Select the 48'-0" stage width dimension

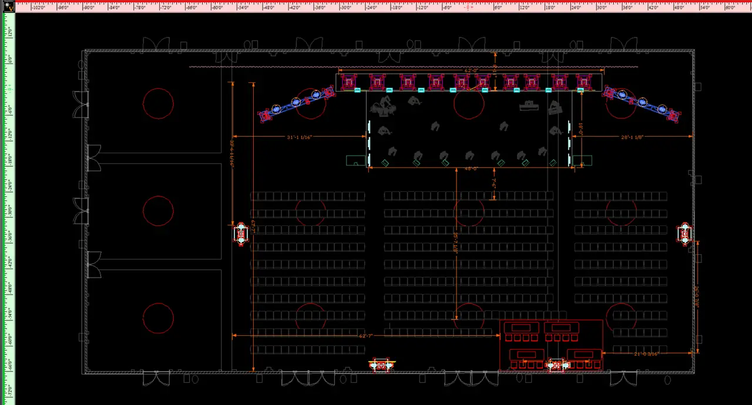pyautogui.click(x=471, y=168)
